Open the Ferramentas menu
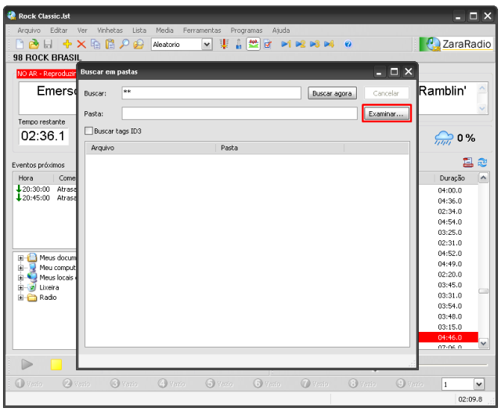 202,31
